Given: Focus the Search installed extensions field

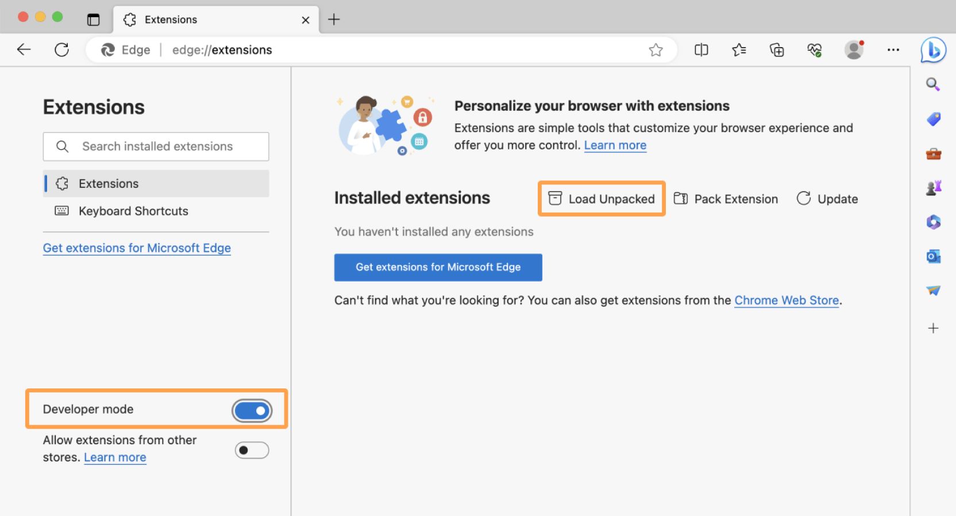Looking at the screenshot, I should tap(156, 147).
